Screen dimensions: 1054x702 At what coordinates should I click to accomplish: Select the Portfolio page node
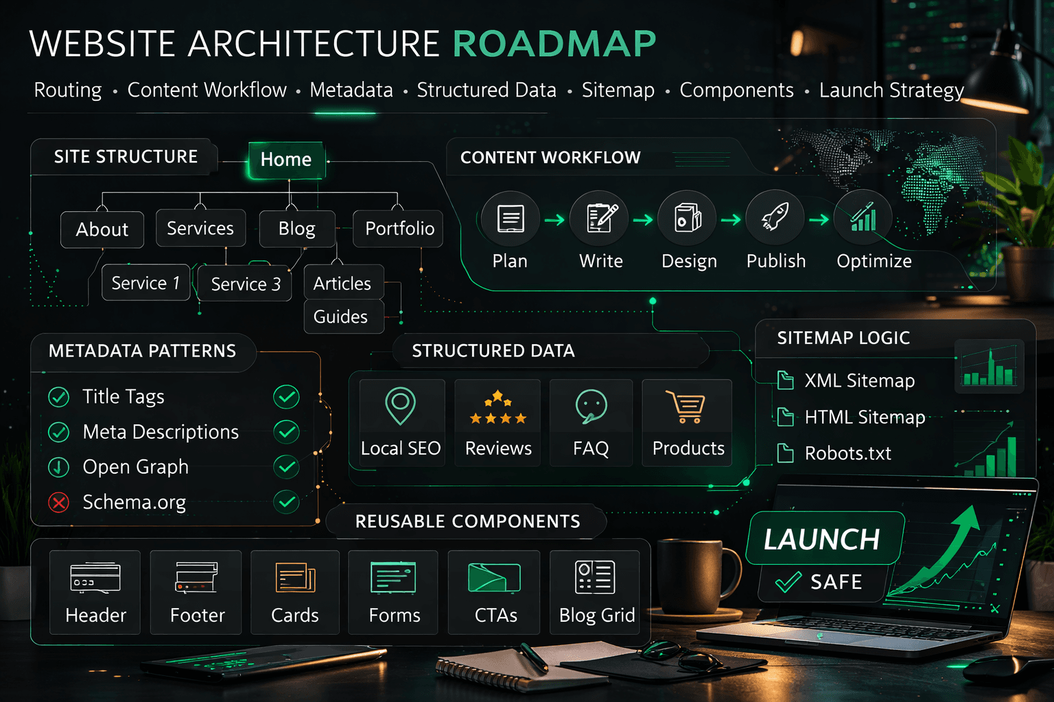(x=397, y=228)
